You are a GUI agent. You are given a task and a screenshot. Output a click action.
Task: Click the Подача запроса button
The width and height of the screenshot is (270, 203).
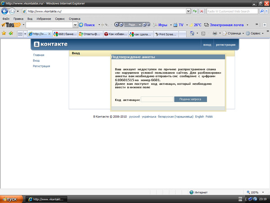[x=190, y=99]
